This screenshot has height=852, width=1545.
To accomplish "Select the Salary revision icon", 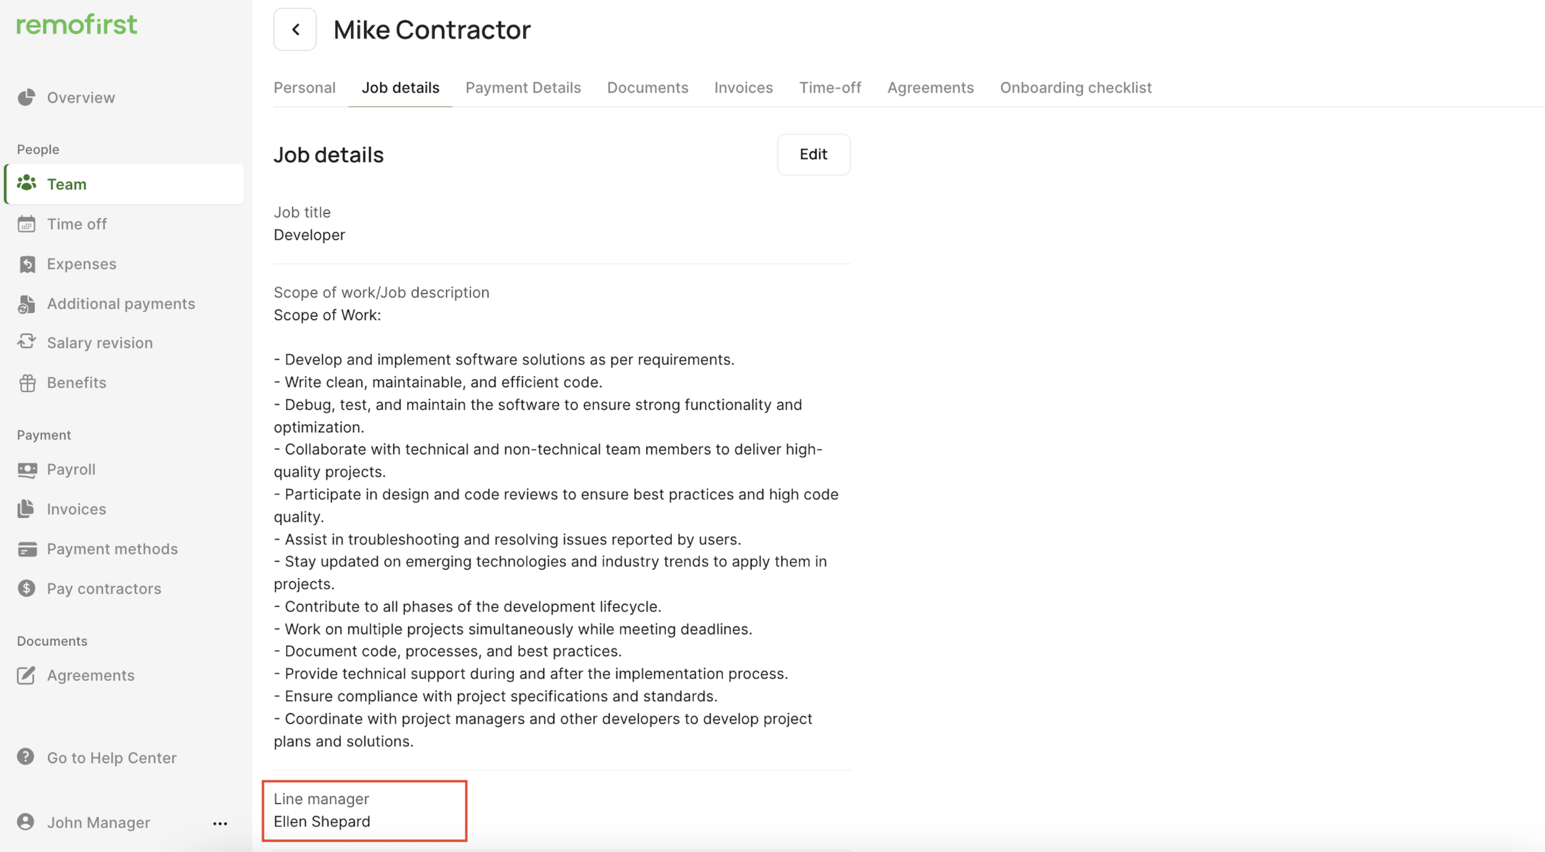I will click(x=26, y=342).
